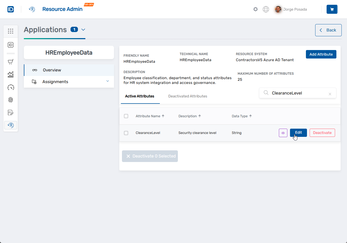Click the checklist edit sidebar icon
The image size is (347, 243).
pyautogui.click(x=11, y=112)
